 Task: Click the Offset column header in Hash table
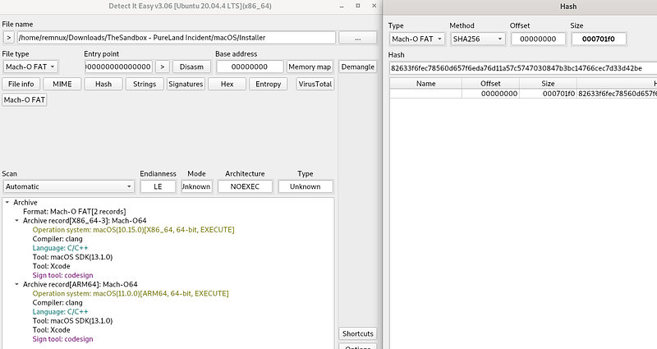pos(490,84)
